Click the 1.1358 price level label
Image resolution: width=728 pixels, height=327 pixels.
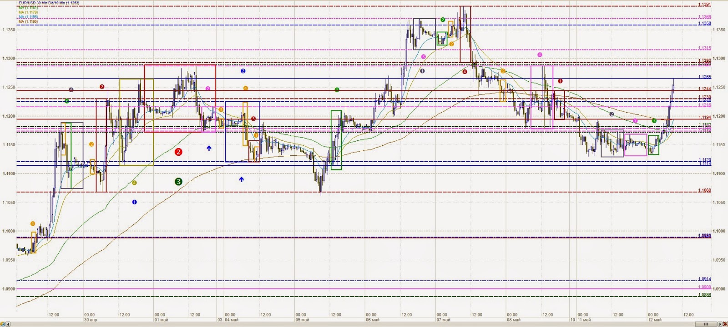704,23
